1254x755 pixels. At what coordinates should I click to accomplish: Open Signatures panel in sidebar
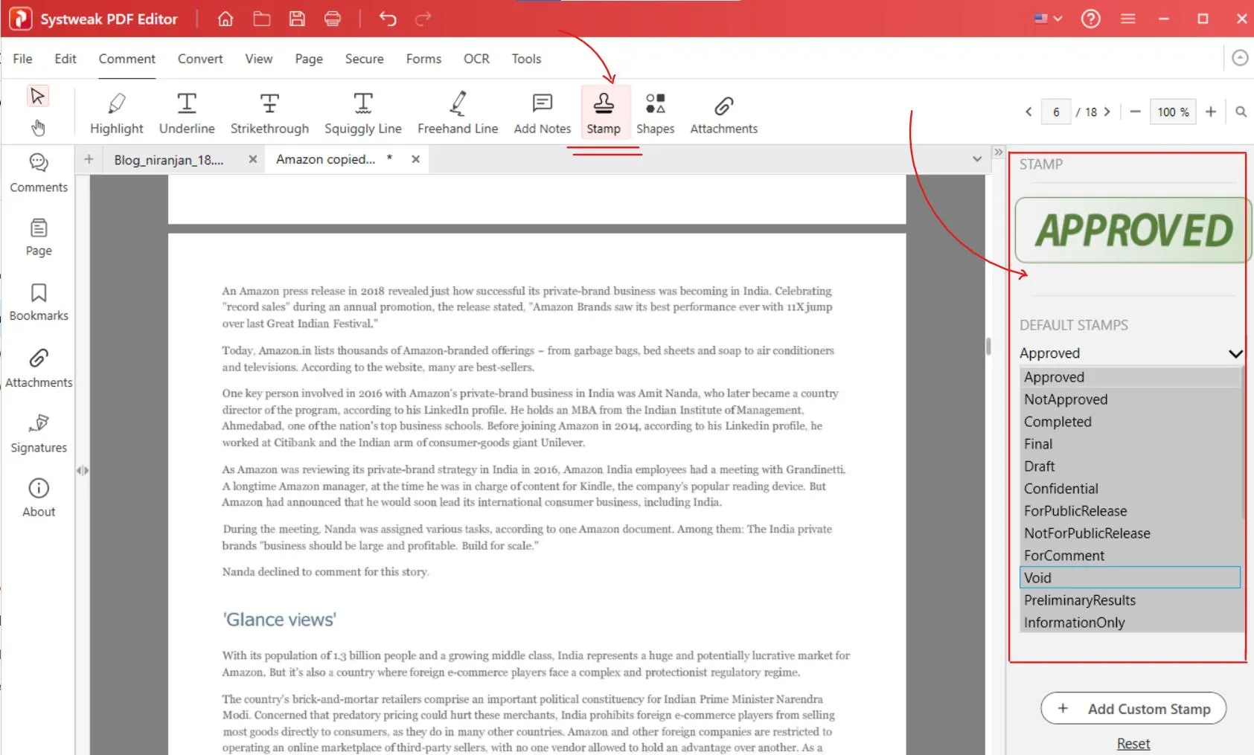click(x=39, y=433)
